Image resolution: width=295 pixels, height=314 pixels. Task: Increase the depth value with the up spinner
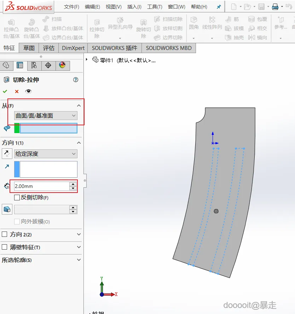point(73,184)
